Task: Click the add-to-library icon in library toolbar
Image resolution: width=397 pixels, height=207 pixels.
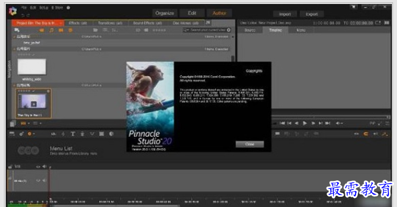Action: [x=17, y=30]
